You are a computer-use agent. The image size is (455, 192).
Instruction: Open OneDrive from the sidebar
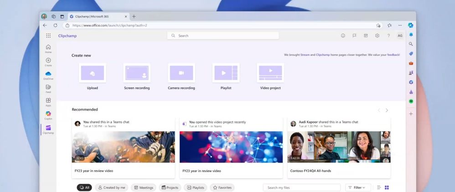(x=48, y=75)
